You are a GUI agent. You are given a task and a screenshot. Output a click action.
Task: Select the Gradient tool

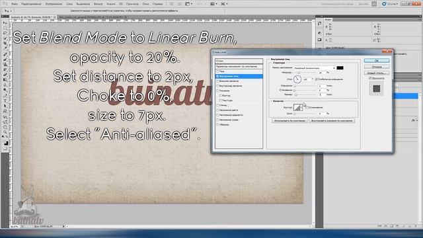(x=6, y=79)
